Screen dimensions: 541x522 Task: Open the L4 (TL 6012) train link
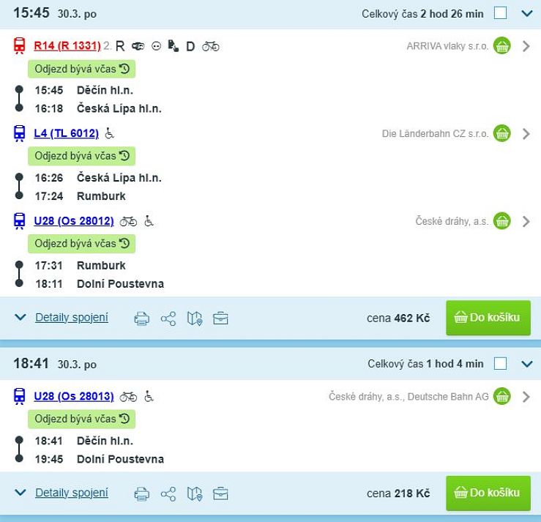coord(66,133)
